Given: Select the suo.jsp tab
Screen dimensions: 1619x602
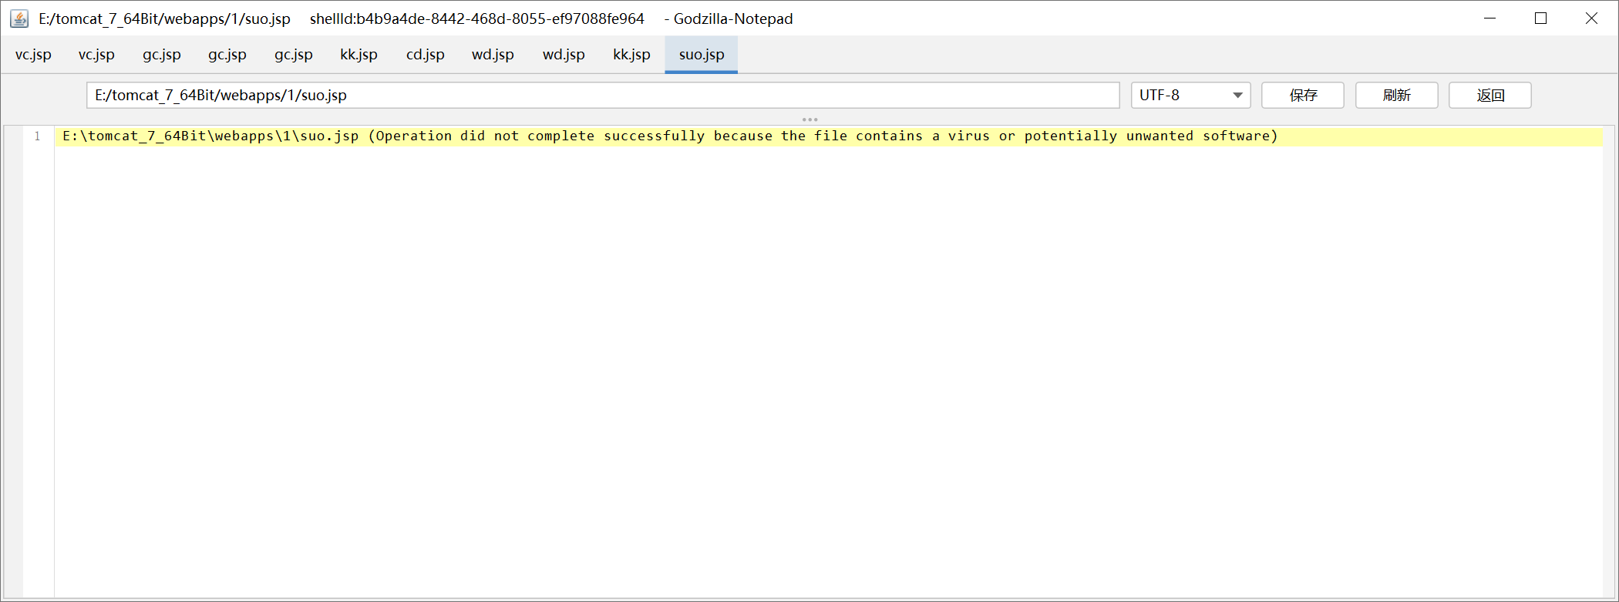Looking at the screenshot, I should coord(702,55).
